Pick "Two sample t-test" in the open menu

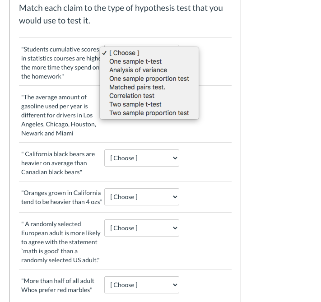click(x=135, y=104)
